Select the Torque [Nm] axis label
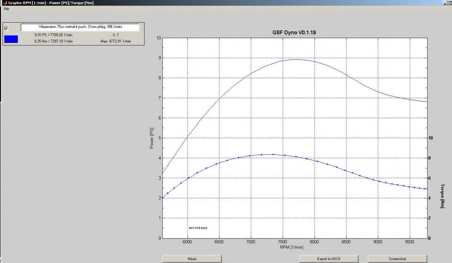Image resolution: width=452 pixels, height=263 pixels. [x=442, y=196]
